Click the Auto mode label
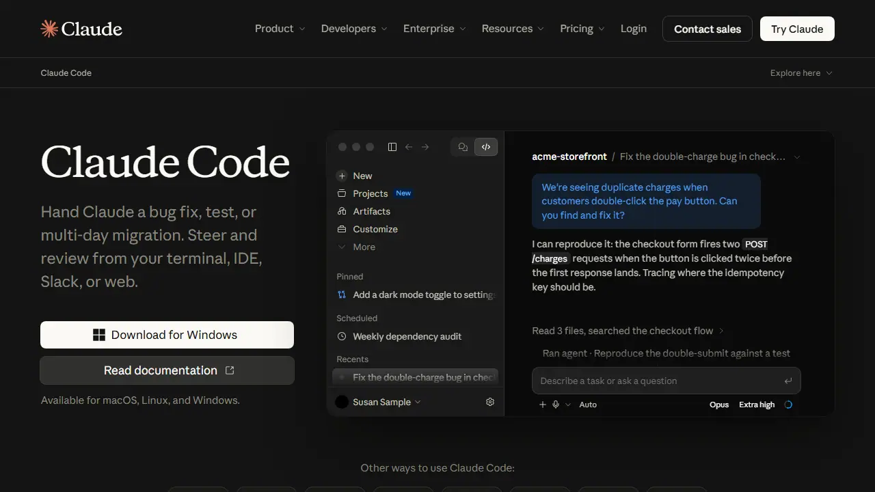Image resolution: width=875 pixels, height=492 pixels. point(588,405)
